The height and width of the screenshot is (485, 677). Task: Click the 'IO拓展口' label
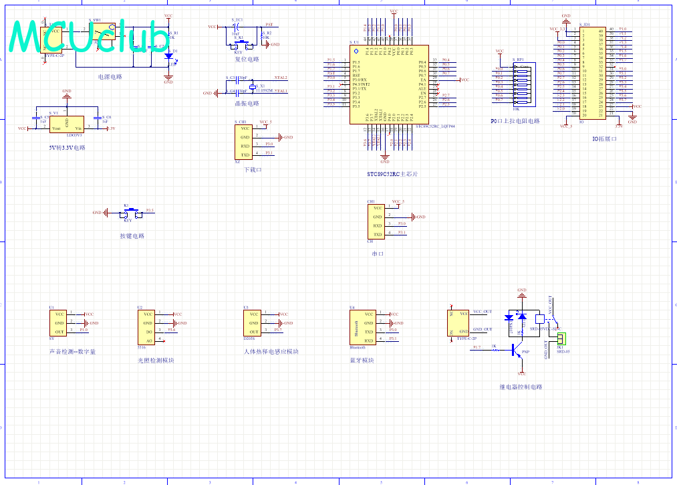click(x=604, y=139)
